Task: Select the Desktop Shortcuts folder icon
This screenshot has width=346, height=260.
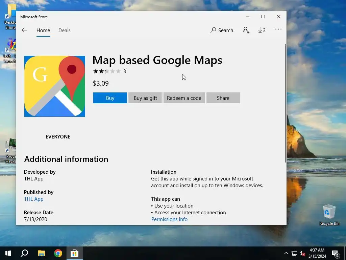Action: click(x=10, y=17)
